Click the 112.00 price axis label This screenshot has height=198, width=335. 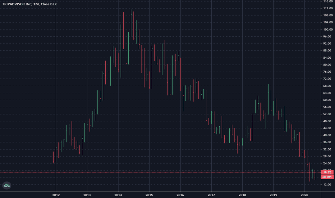pos(328,8)
